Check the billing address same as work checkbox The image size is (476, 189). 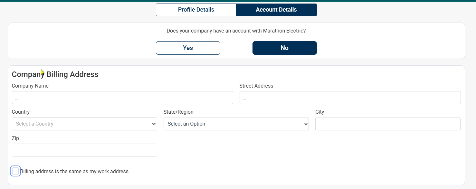[15, 171]
